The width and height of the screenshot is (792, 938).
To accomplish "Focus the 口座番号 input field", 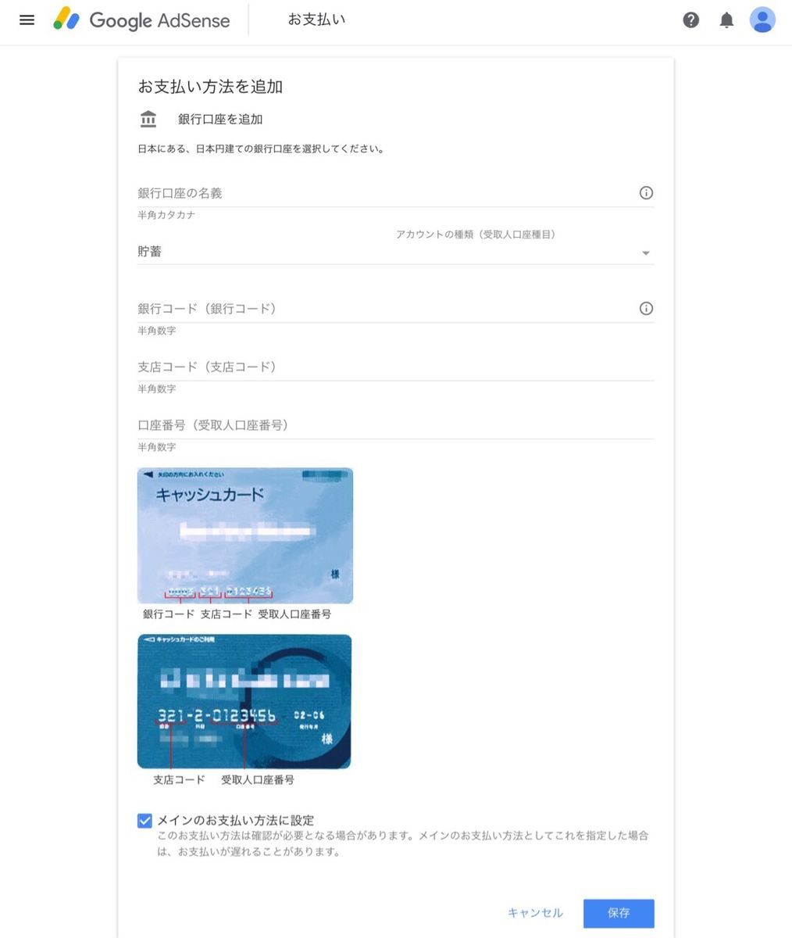I will click(395, 425).
